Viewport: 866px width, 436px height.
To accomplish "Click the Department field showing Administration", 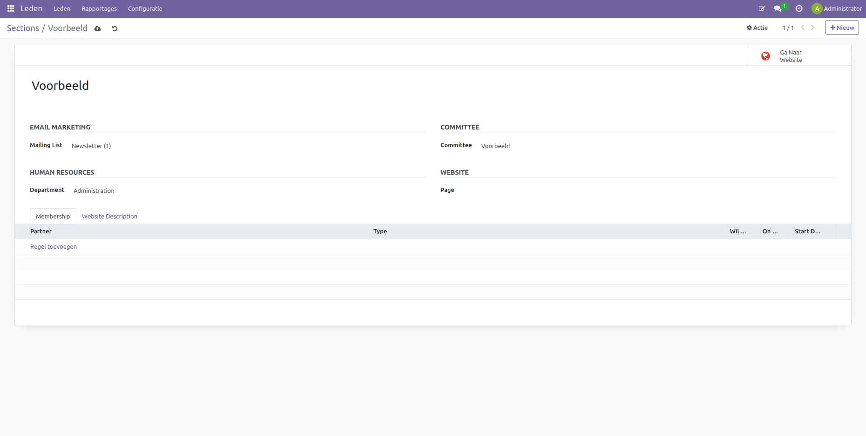I will 94,191.
